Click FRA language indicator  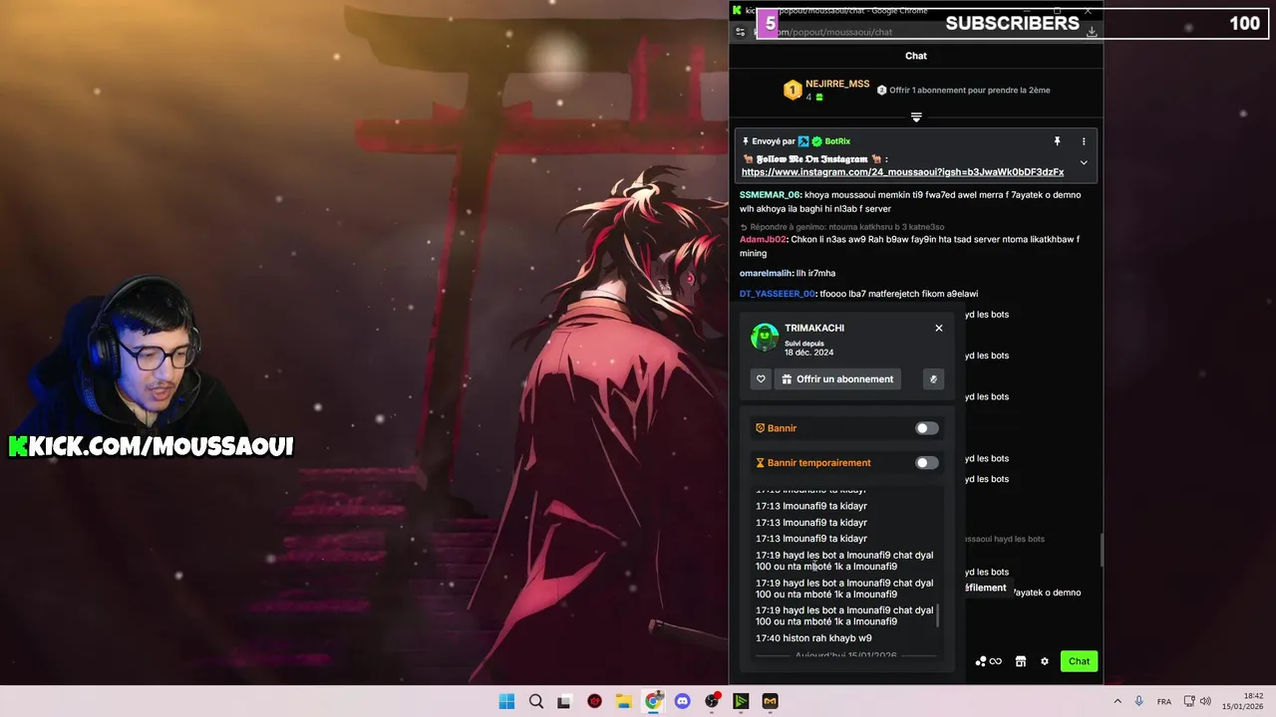point(1164,701)
